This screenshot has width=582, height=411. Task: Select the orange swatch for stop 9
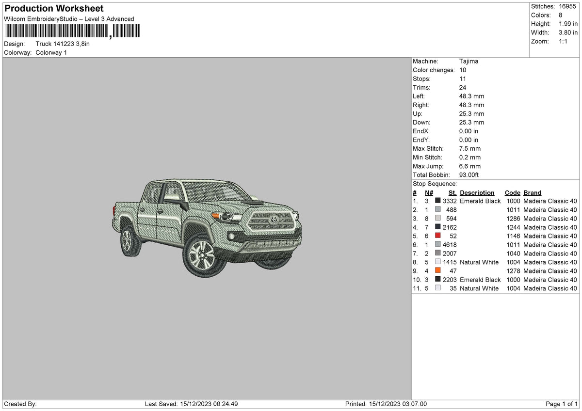(438, 270)
